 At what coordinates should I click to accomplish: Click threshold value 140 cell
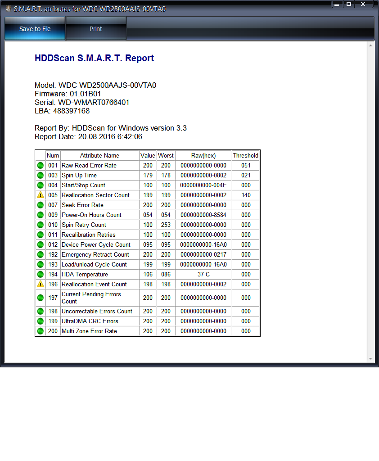coord(246,195)
